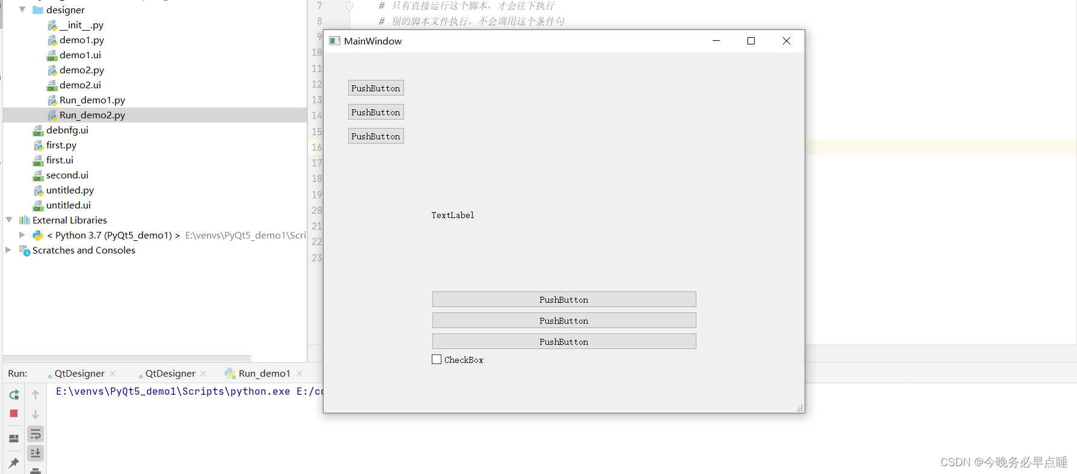Click the rerun icon in Run panel

pos(14,395)
